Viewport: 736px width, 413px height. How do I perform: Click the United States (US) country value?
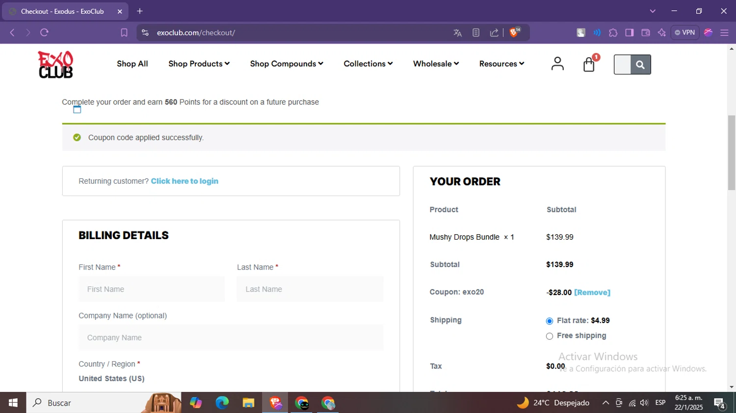coord(111,379)
